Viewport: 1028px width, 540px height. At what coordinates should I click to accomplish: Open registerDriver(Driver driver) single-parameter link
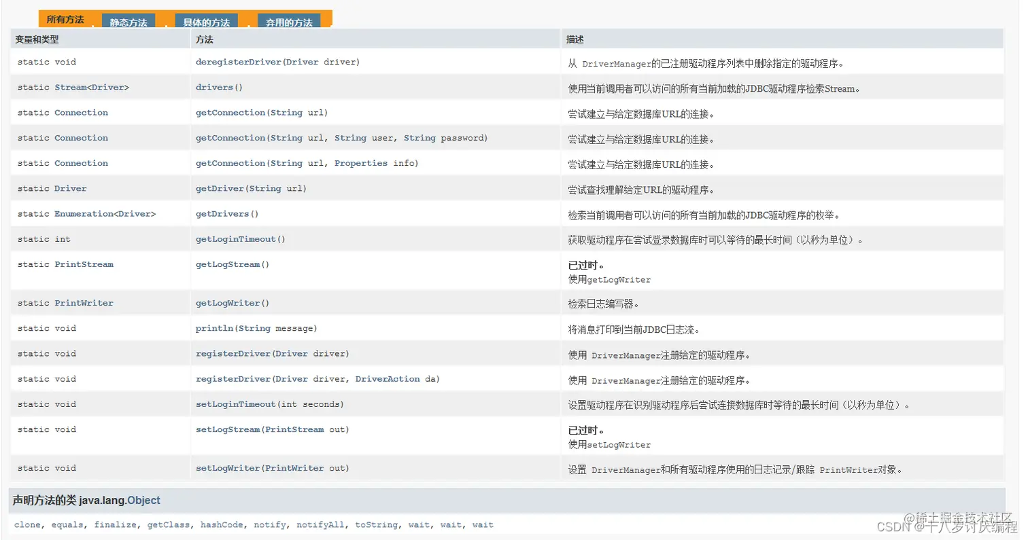click(x=233, y=353)
